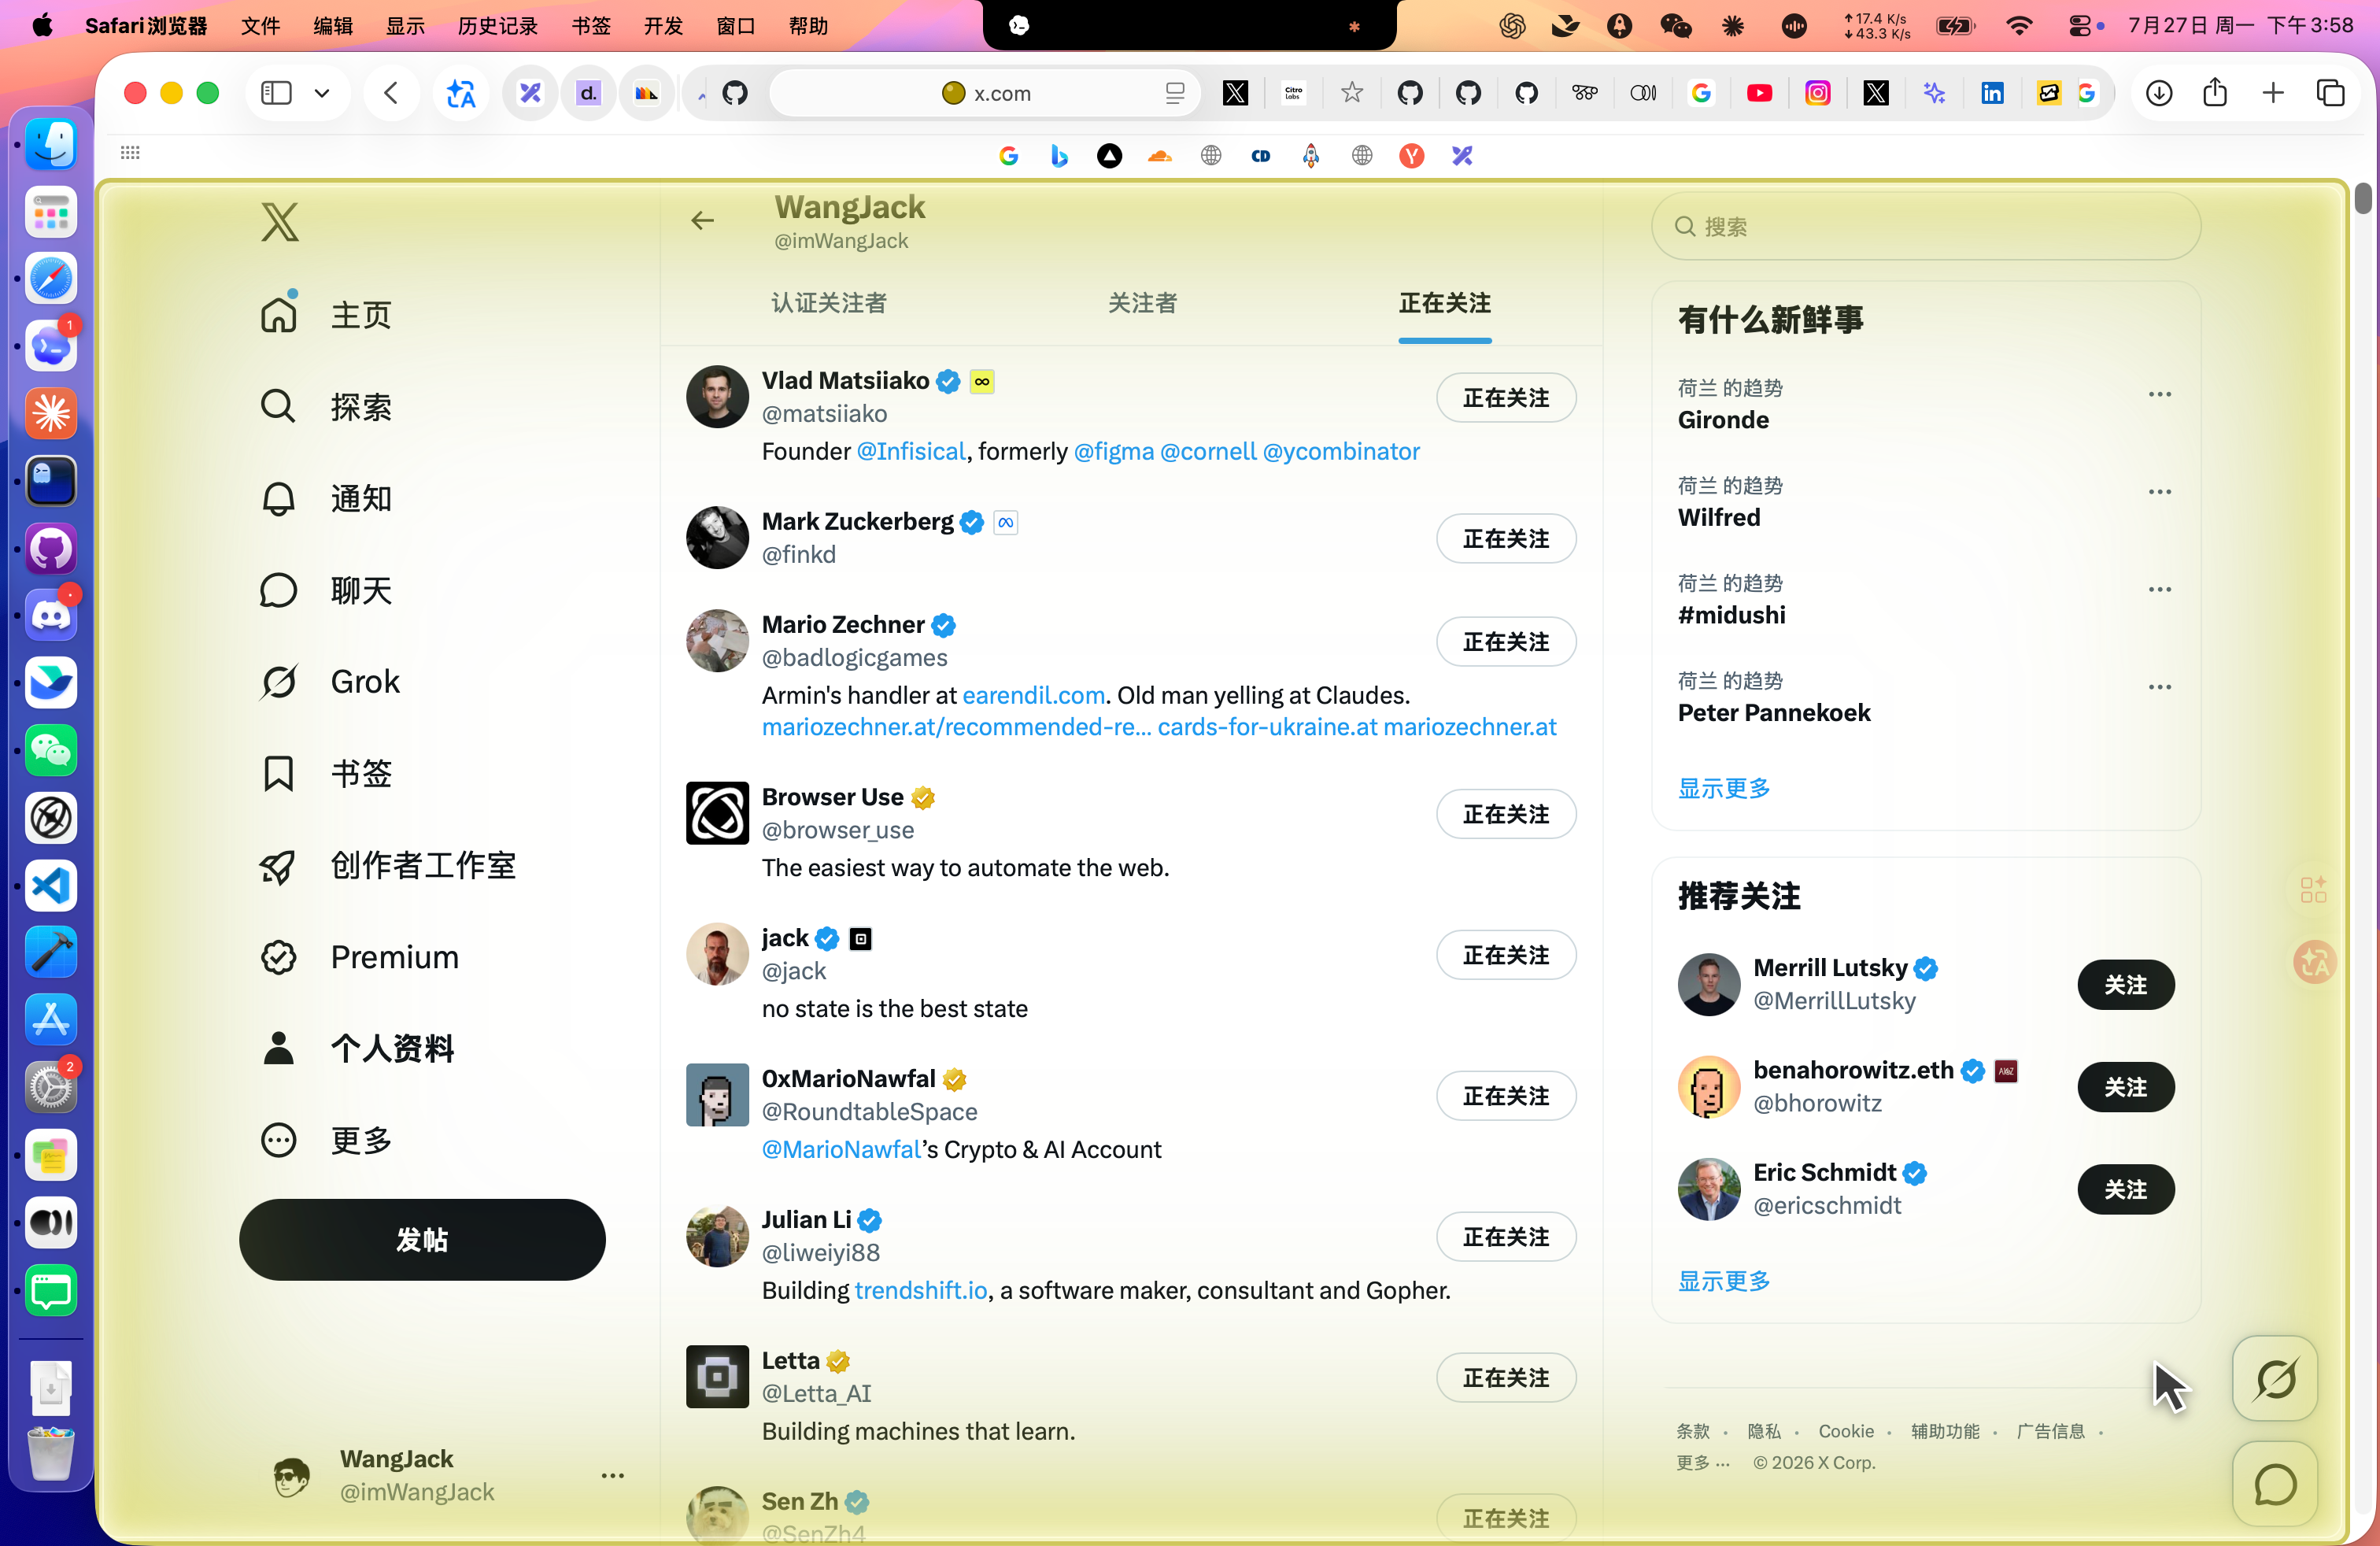Open options for #midushi trend

(x=2159, y=589)
